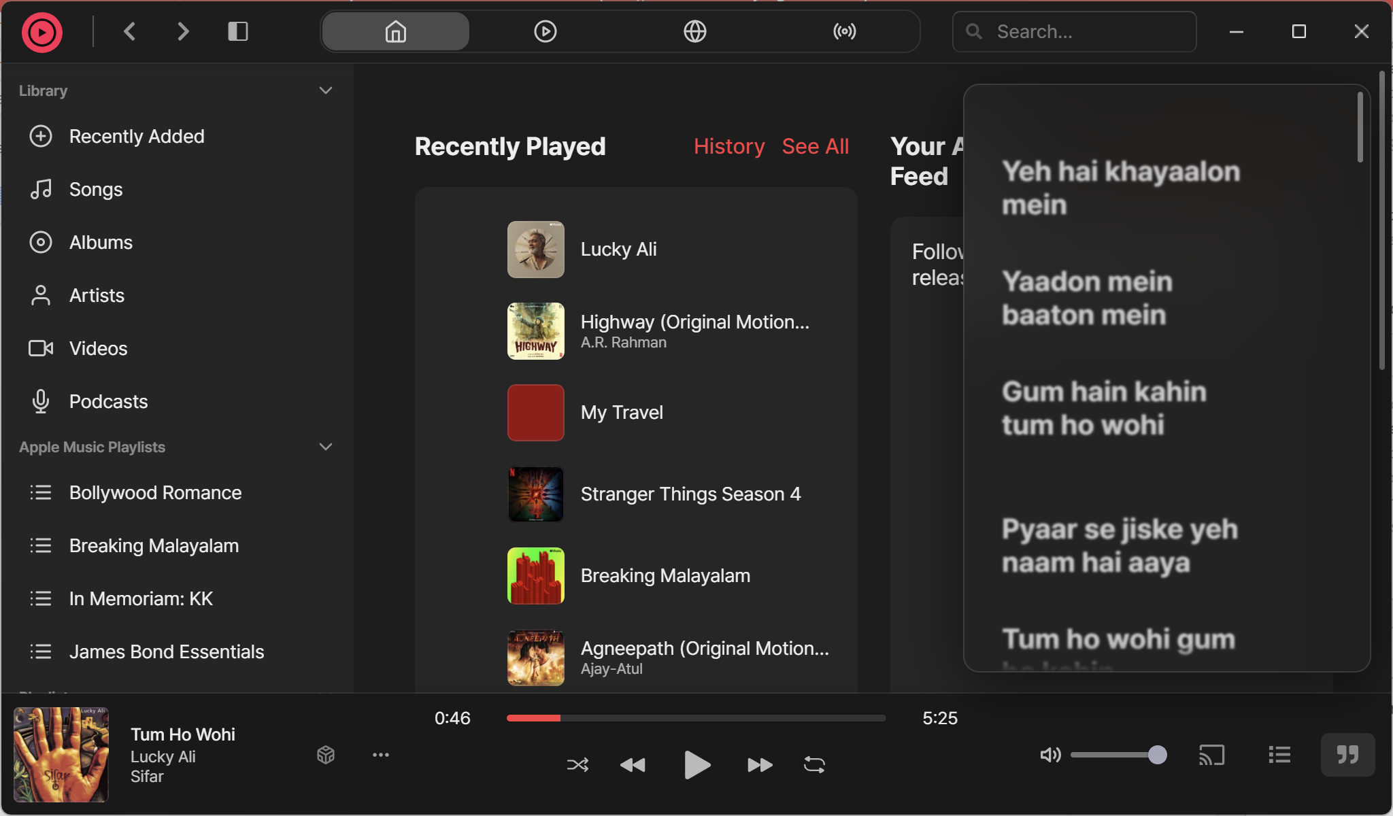Click the Podcasts microphone icon

point(41,401)
